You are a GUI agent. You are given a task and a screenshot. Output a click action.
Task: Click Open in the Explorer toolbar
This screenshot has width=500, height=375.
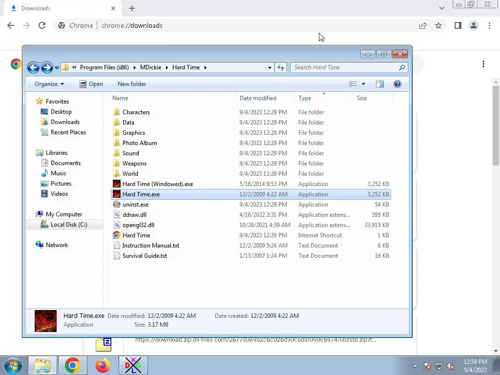click(x=91, y=84)
